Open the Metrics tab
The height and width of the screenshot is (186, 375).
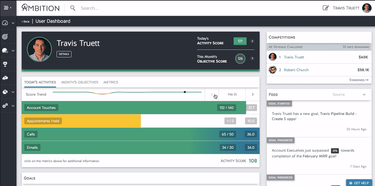[111, 82]
